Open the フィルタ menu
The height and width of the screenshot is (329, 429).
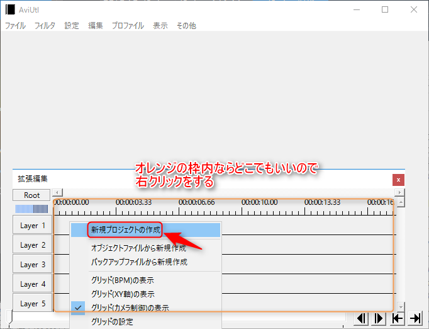coord(45,26)
